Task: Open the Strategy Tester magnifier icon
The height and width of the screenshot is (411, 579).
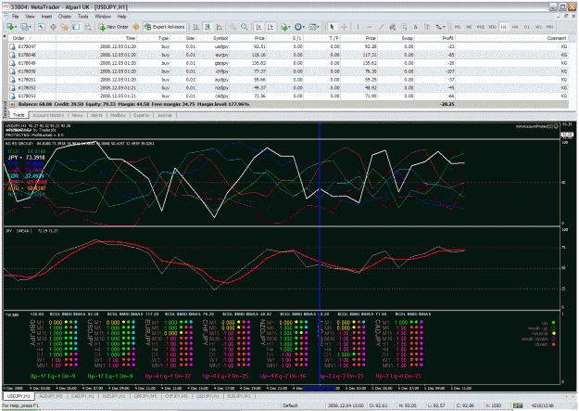Action: [88, 27]
